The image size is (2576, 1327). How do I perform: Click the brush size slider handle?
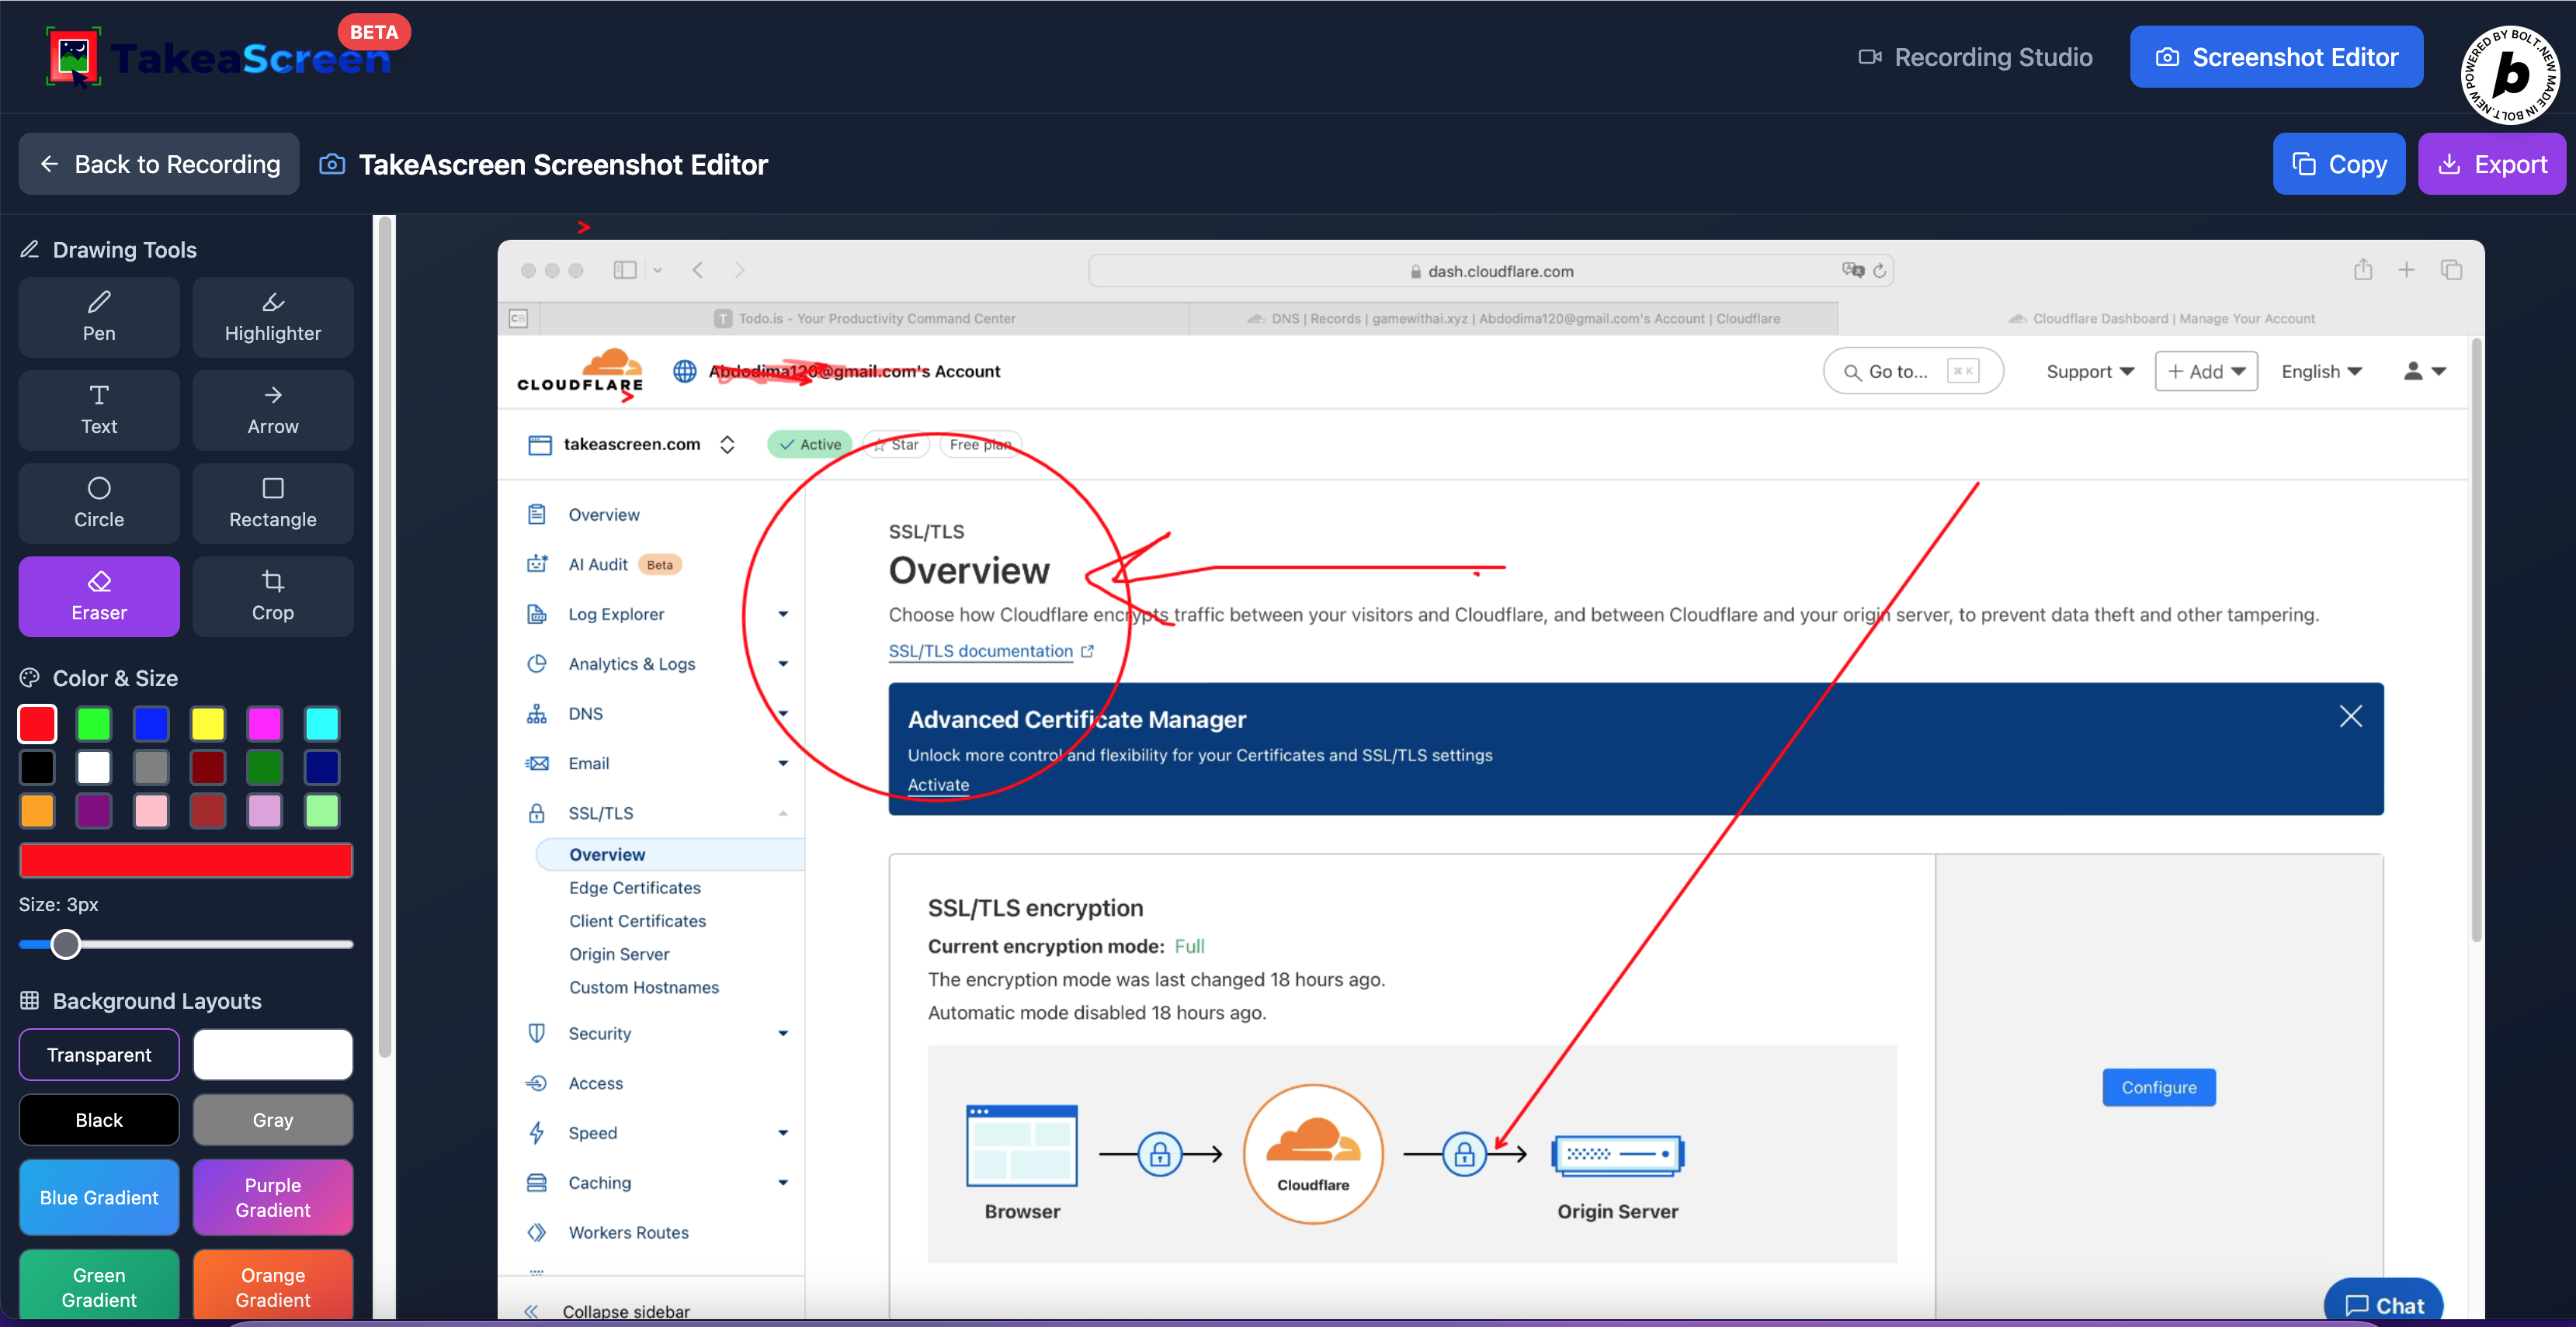point(66,944)
